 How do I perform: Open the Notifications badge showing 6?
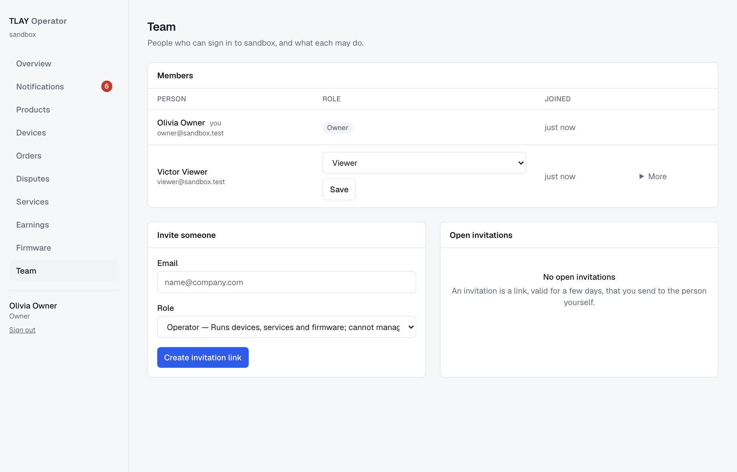107,86
